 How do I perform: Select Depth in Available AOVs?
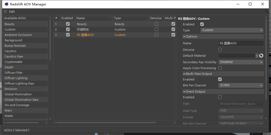(x=25, y=67)
